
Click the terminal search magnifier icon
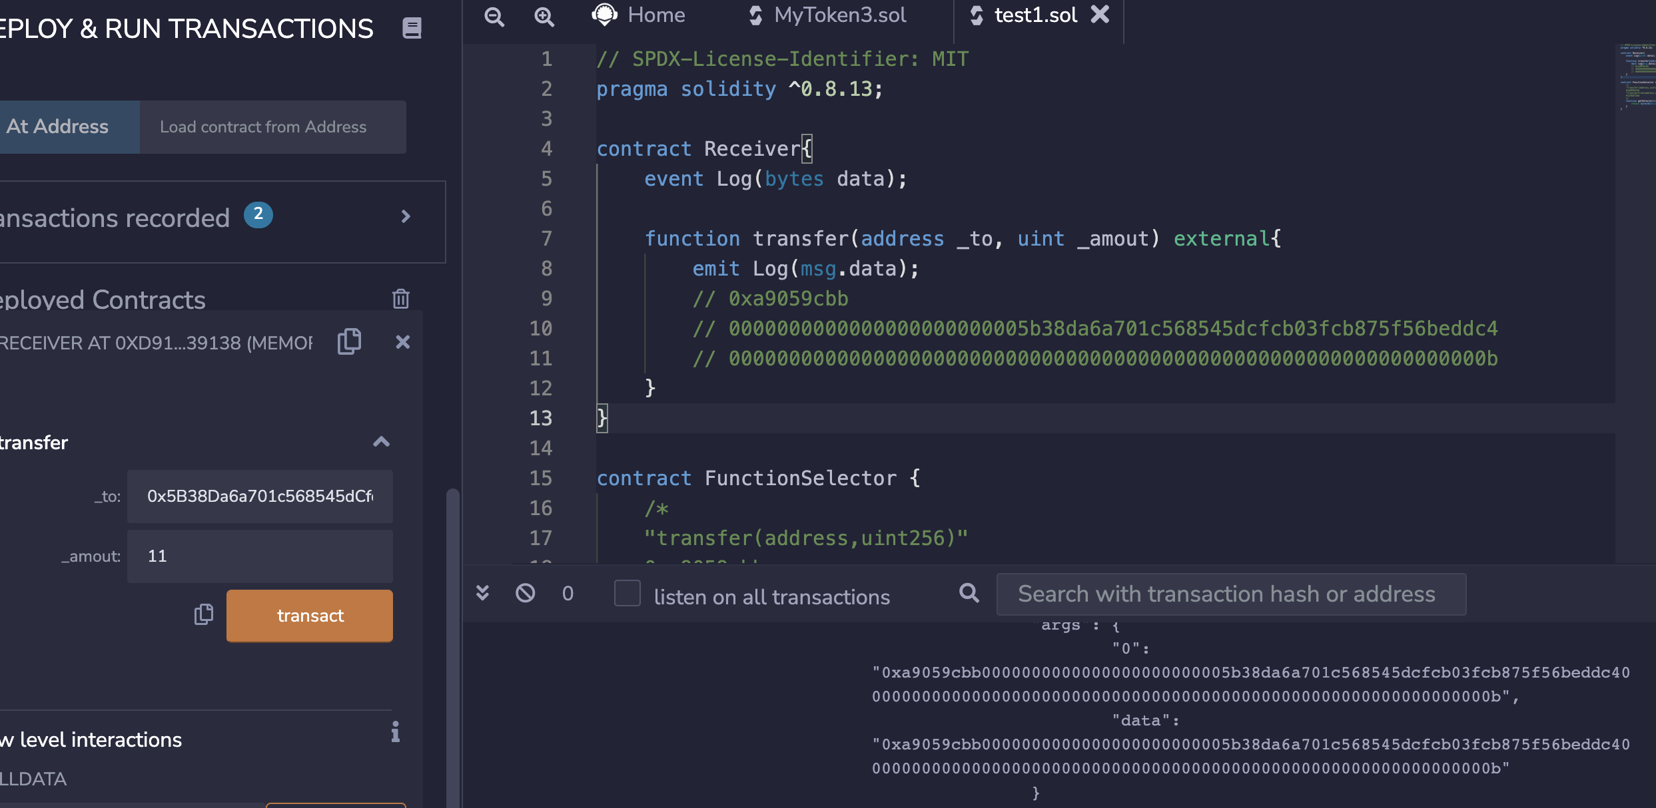[x=969, y=593]
